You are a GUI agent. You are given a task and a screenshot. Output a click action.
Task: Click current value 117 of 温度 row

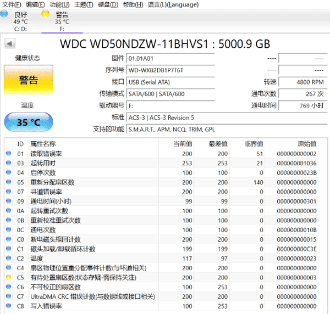(x=187, y=259)
